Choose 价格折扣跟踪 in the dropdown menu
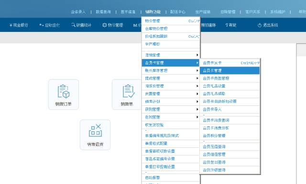Screen dimensions: 306x184 point(171,36)
